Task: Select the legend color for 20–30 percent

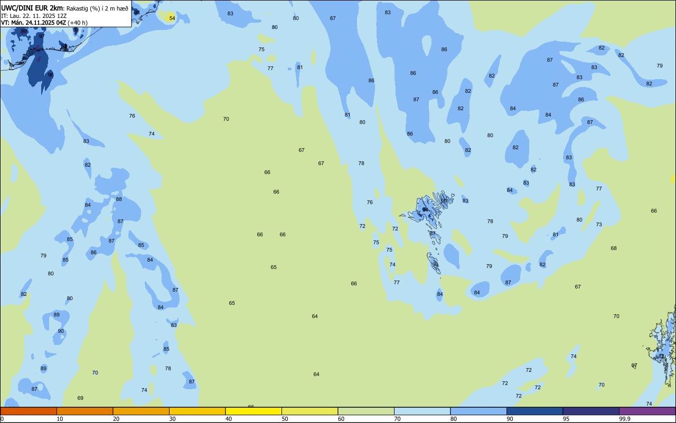Action: click(x=141, y=411)
